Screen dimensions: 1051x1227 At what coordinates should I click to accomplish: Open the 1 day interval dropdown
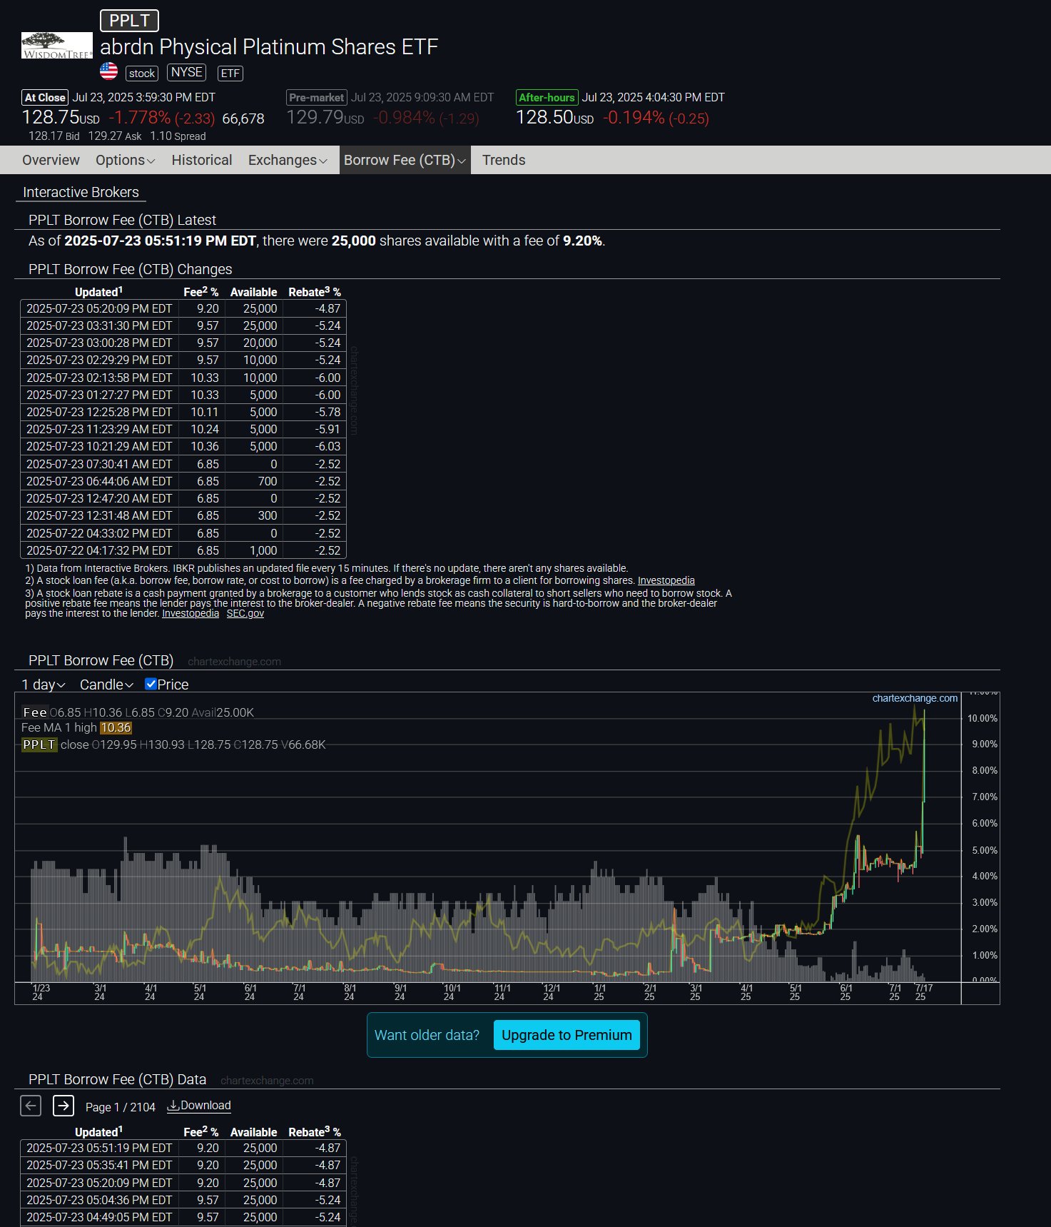pyautogui.click(x=44, y=685)
